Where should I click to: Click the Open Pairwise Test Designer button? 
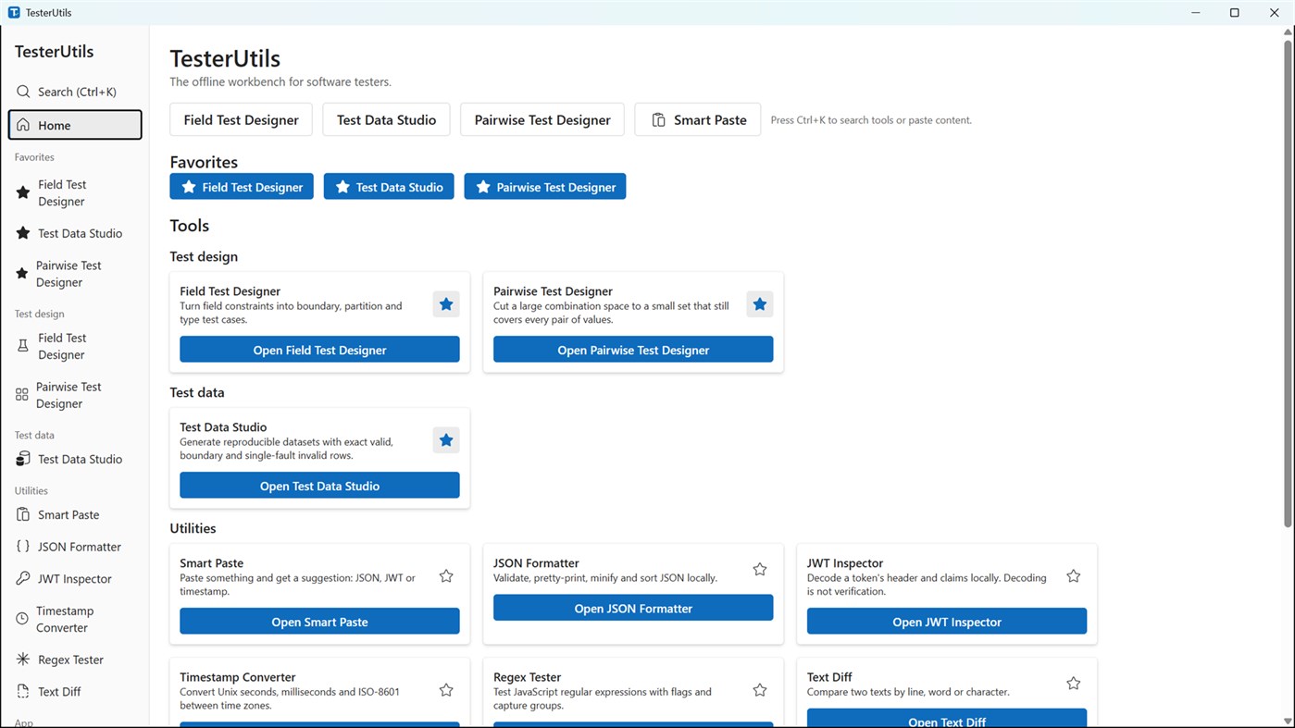pos(633,350)
